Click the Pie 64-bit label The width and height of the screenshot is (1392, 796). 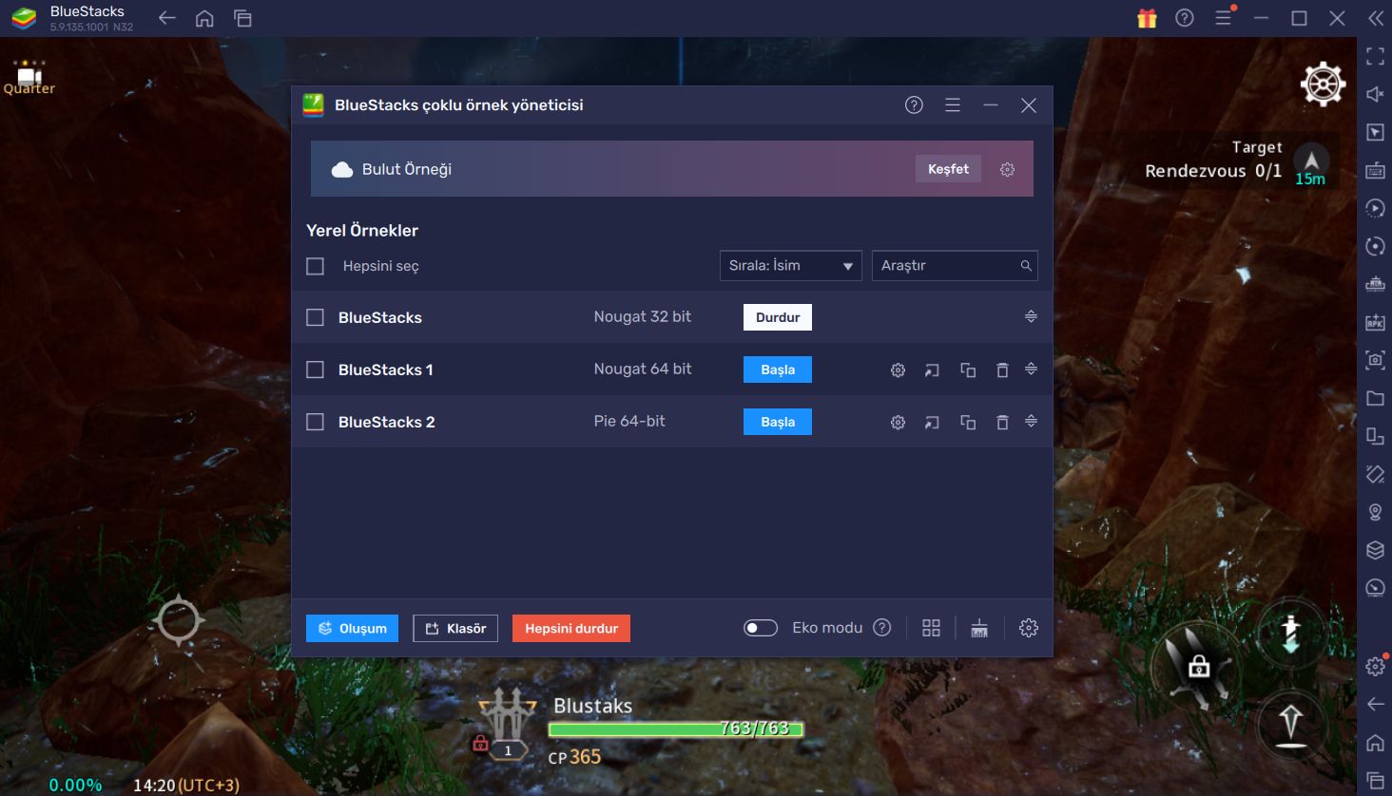point(629,421)
